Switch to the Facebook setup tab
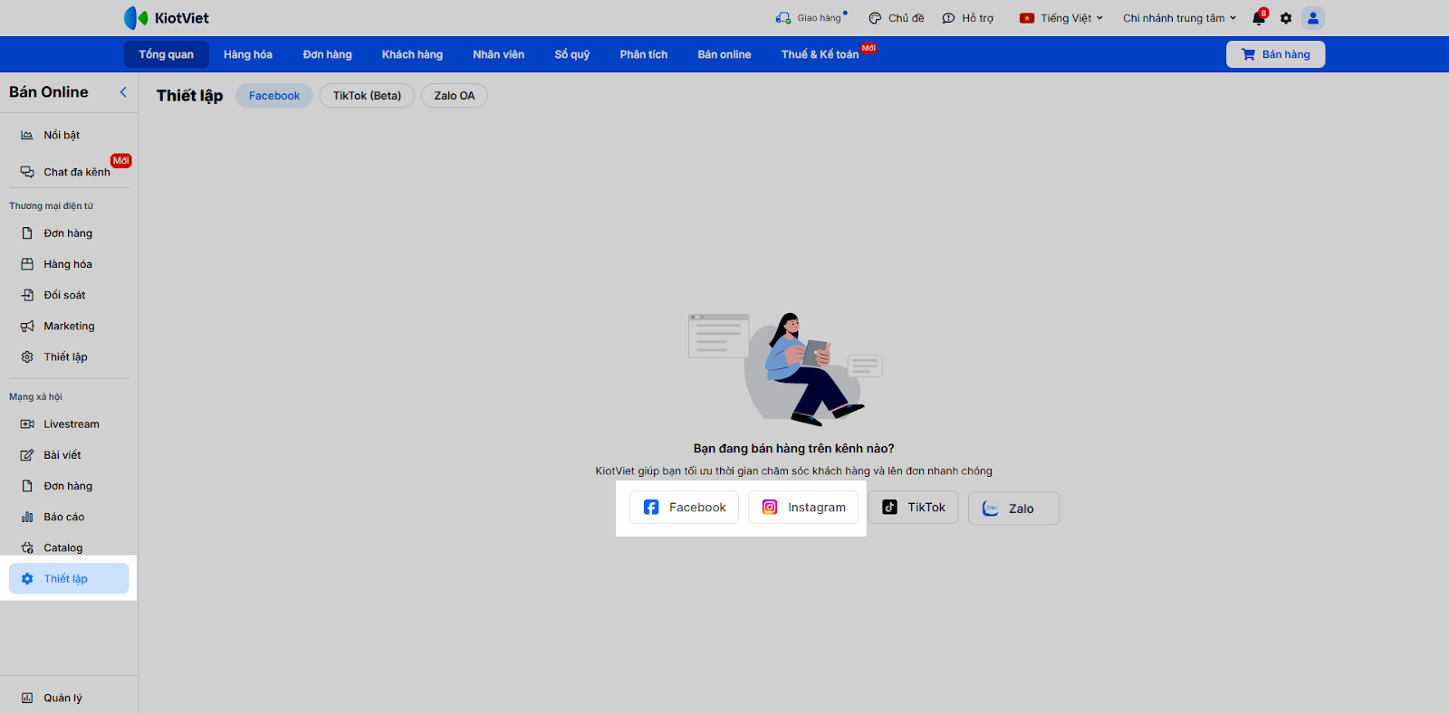 pos(274,96)
